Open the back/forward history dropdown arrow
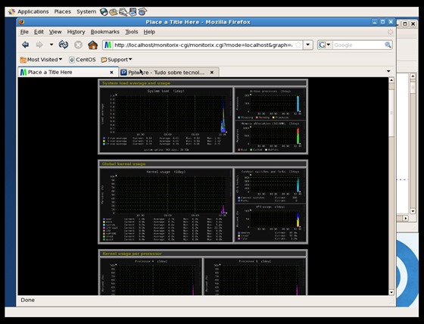The width and height of the screenshot is (424, 324). click(x=51, y=45)
